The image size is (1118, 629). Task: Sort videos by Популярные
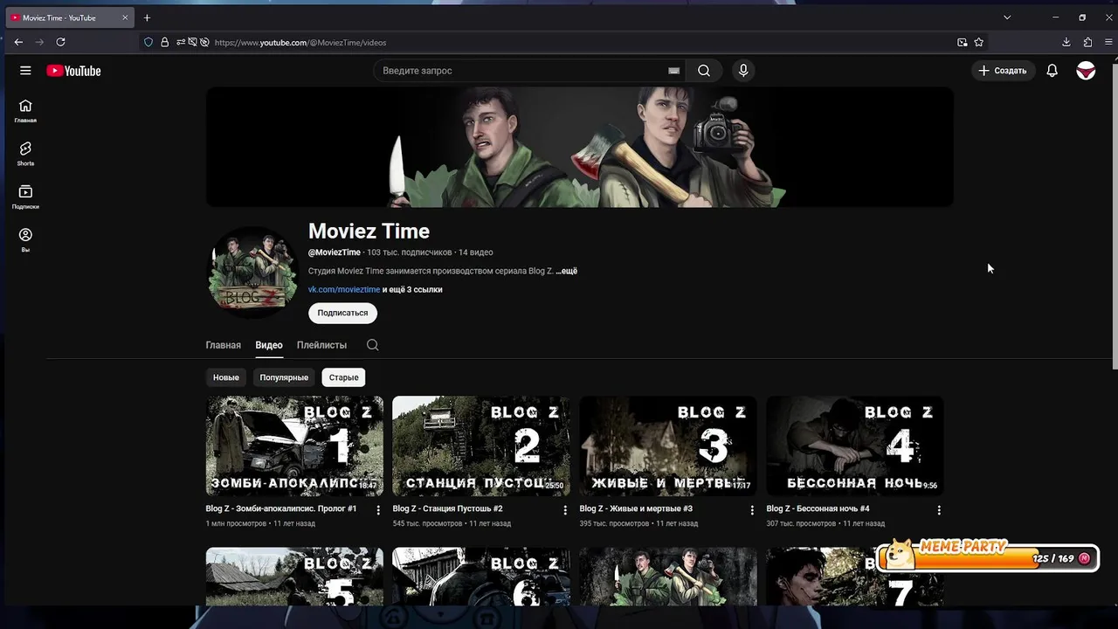click(x=284, y=377)
